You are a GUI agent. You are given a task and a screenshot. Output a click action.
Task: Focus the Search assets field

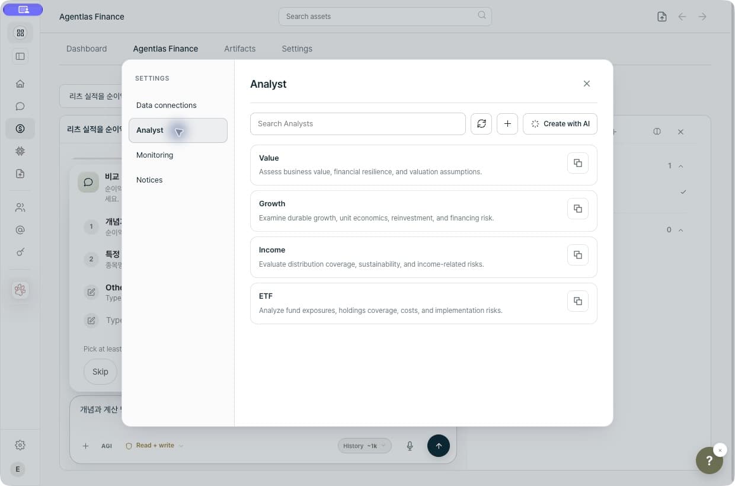[x=385, y=16]
